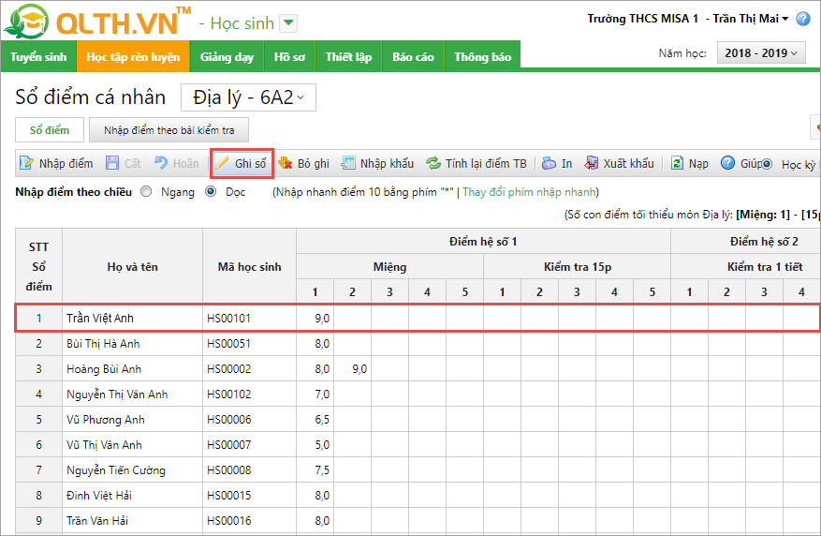Click the Xuất khẩu export icon
Image resolution: width=821 pixels, height=536 pixels.
pyautogui.click(x=592, y=164)
